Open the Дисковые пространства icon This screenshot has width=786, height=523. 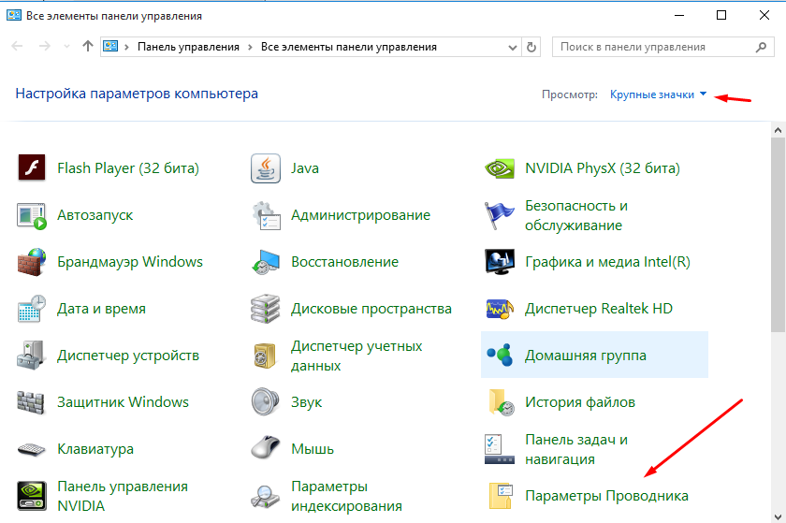click(x=267, y=309)
